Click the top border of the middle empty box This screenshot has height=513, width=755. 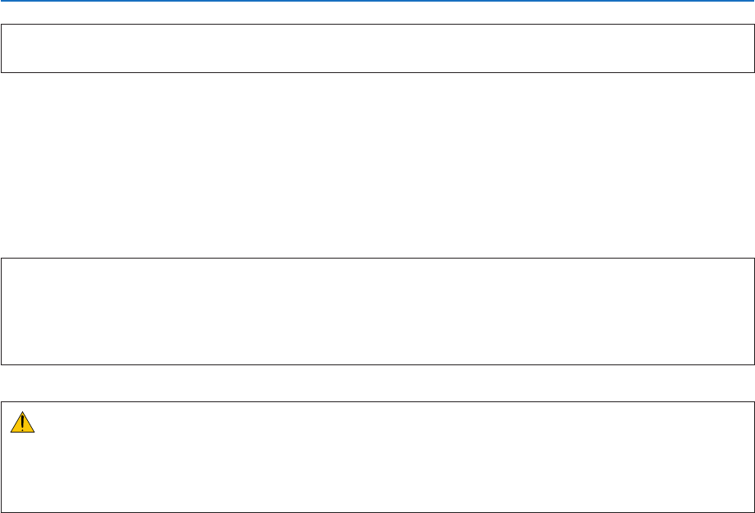tap(377, 259)
